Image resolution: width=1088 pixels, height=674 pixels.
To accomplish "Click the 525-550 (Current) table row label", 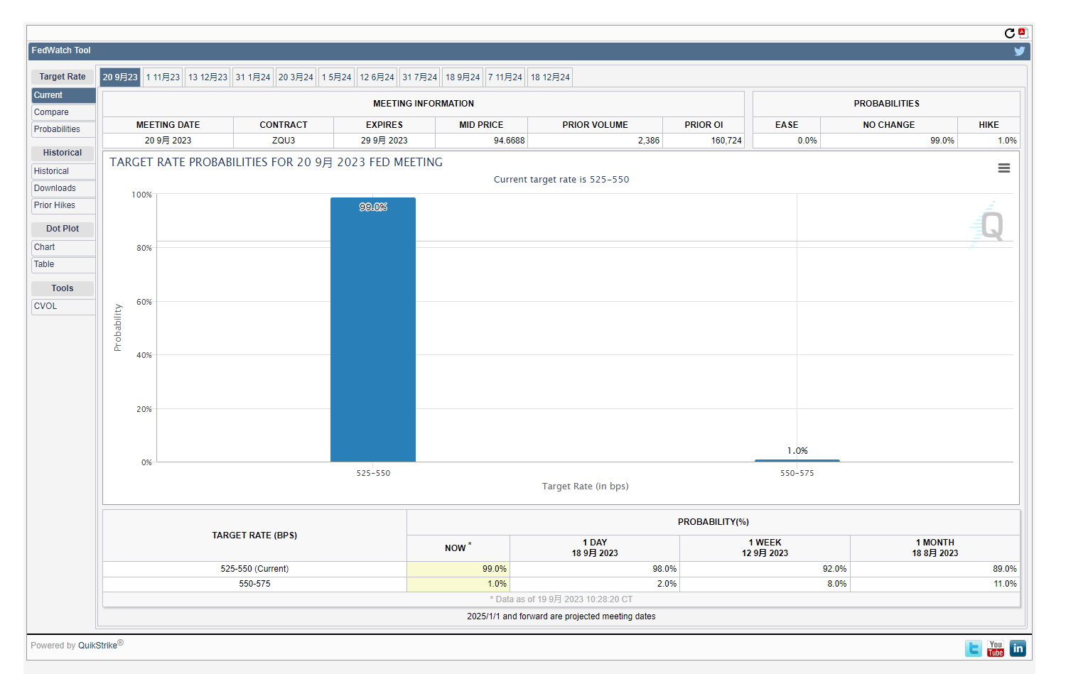I will (x=254, y=569).
